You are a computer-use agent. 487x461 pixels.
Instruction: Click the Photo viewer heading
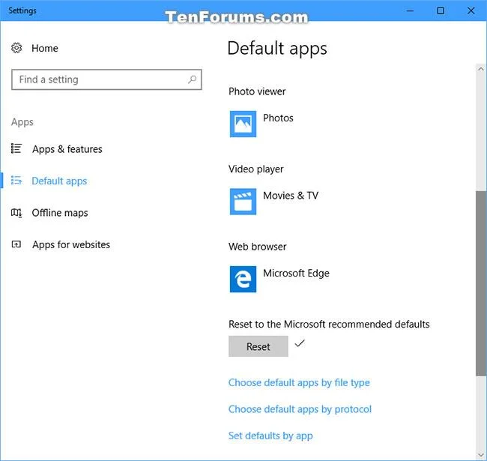[257, 91]
